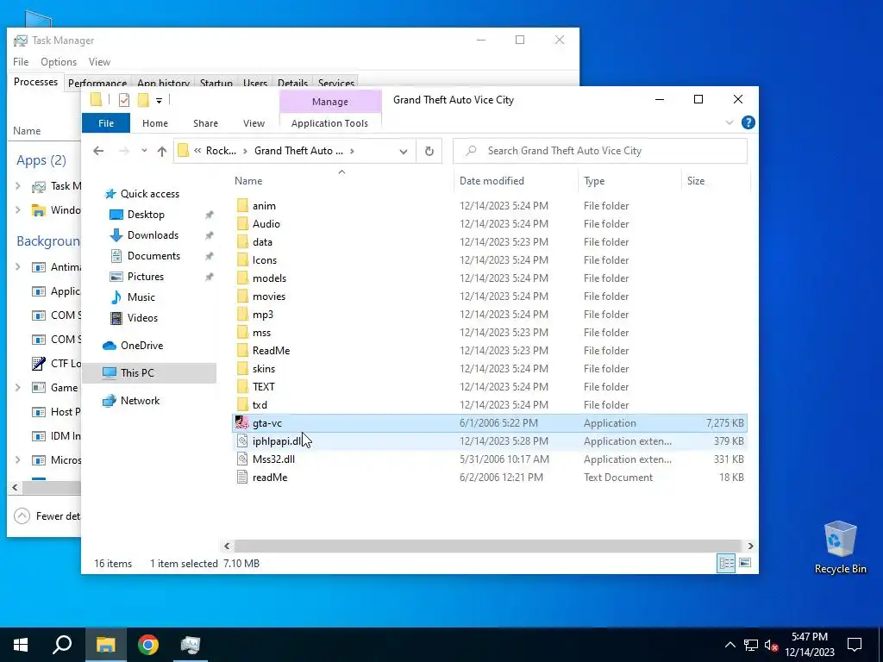883x662 pixels.
Task: Click the taskbar clock showing 5:47 PM
Action: (809, 645)
